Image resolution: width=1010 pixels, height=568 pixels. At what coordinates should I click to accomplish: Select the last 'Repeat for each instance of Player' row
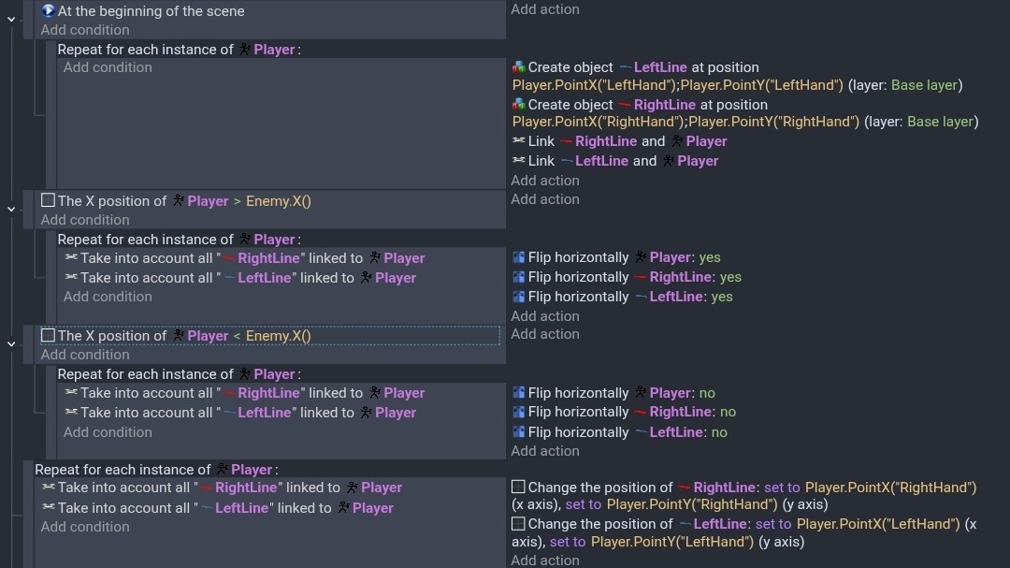point(156,470)
